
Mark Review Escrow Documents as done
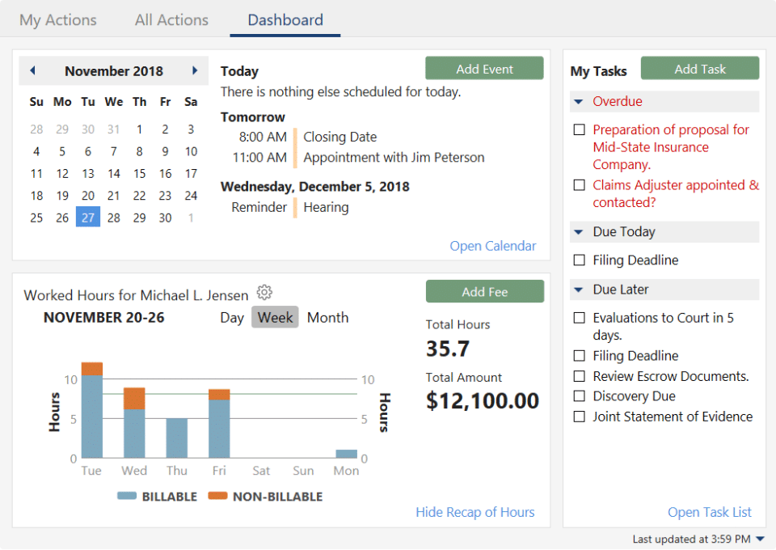pos(579,376)
